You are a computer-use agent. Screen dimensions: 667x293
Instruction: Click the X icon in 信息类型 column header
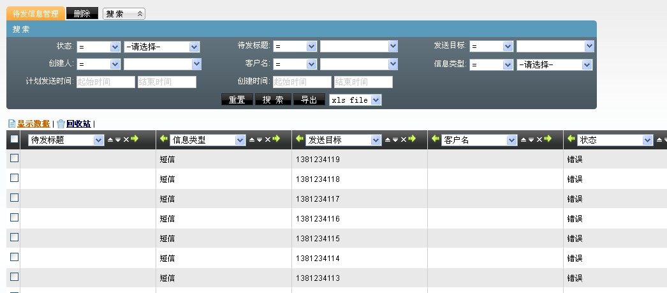coord(268,140)
